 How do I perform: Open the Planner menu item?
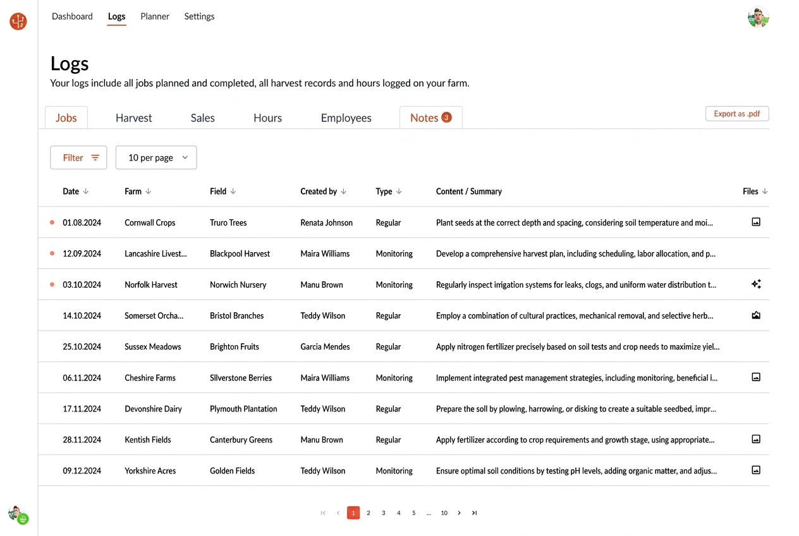[155, 16]
